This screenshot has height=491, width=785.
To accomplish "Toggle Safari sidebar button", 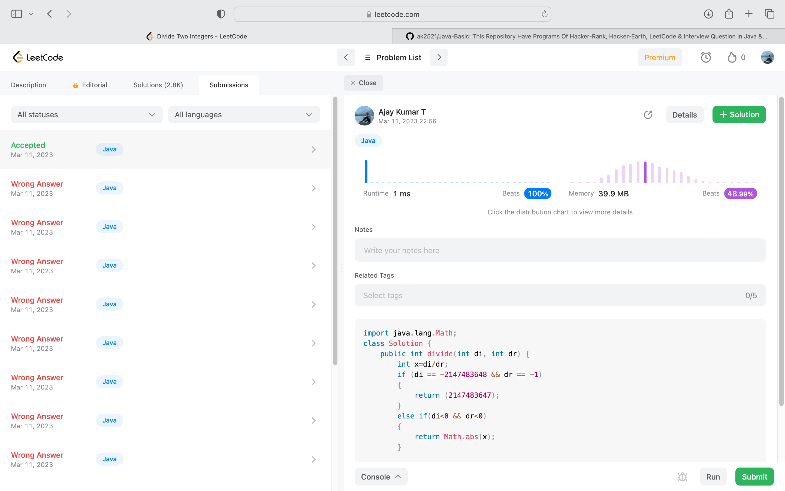I will pos(17,14).
